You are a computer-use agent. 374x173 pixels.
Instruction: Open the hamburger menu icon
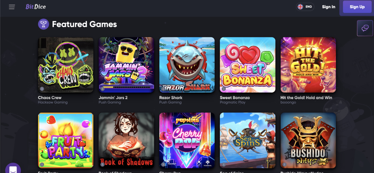(x=12, y=7)
